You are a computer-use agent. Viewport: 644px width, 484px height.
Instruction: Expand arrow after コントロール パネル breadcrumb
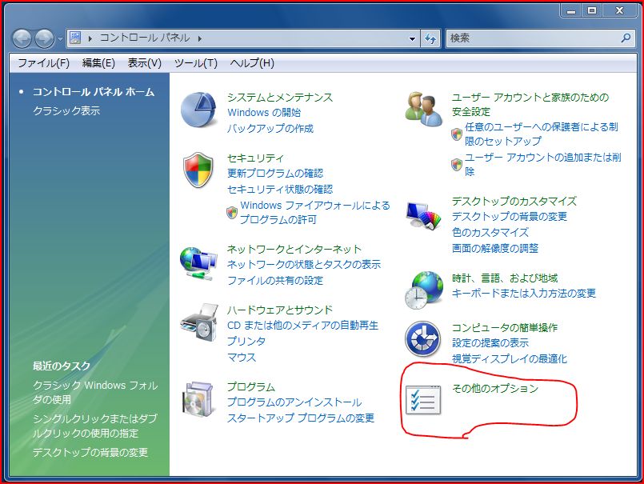click(x=200, y=38)
